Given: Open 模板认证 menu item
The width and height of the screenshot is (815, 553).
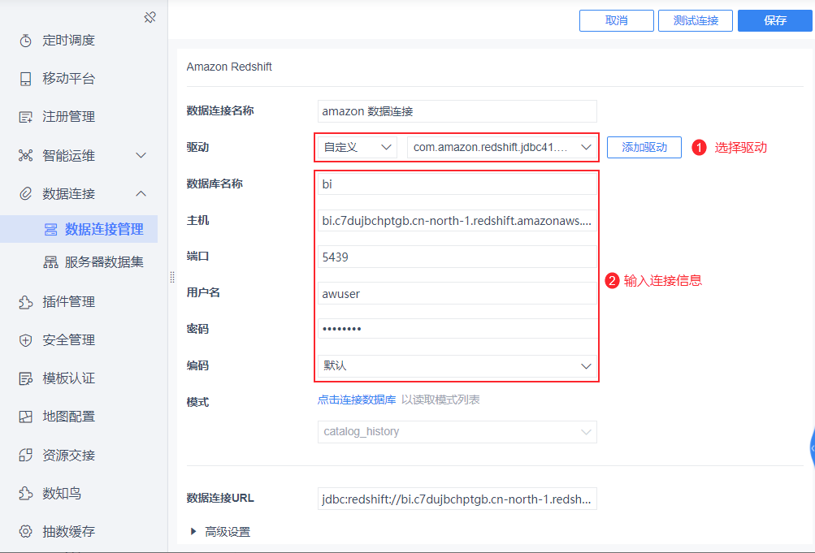Looking at the screenshot, I should [68, 378].
